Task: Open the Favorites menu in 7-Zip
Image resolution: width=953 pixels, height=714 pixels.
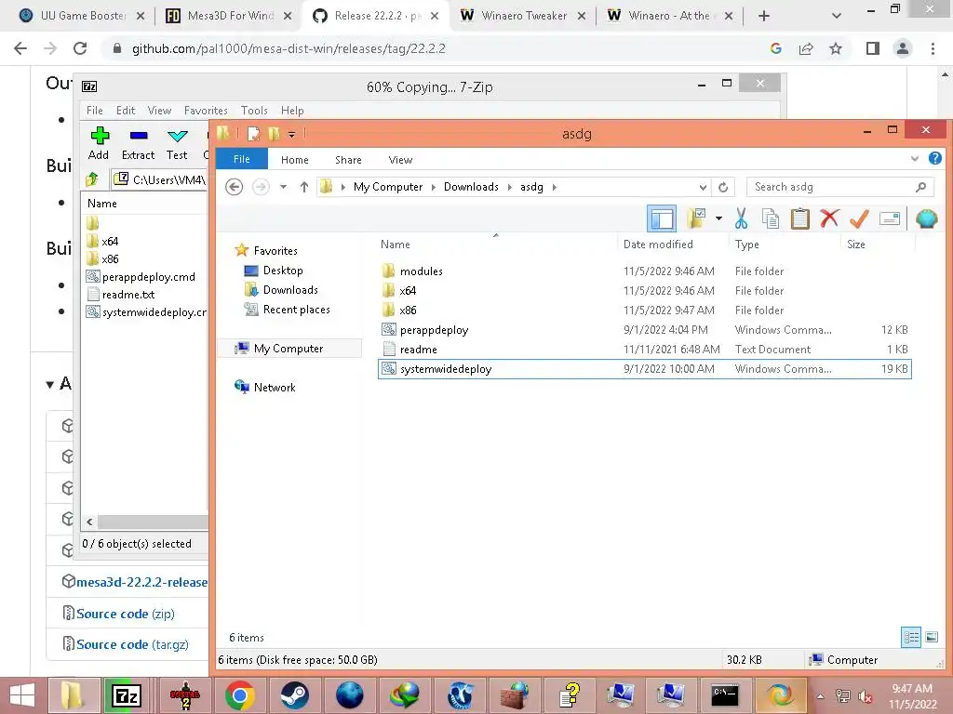Action: [x=206, y=111]
